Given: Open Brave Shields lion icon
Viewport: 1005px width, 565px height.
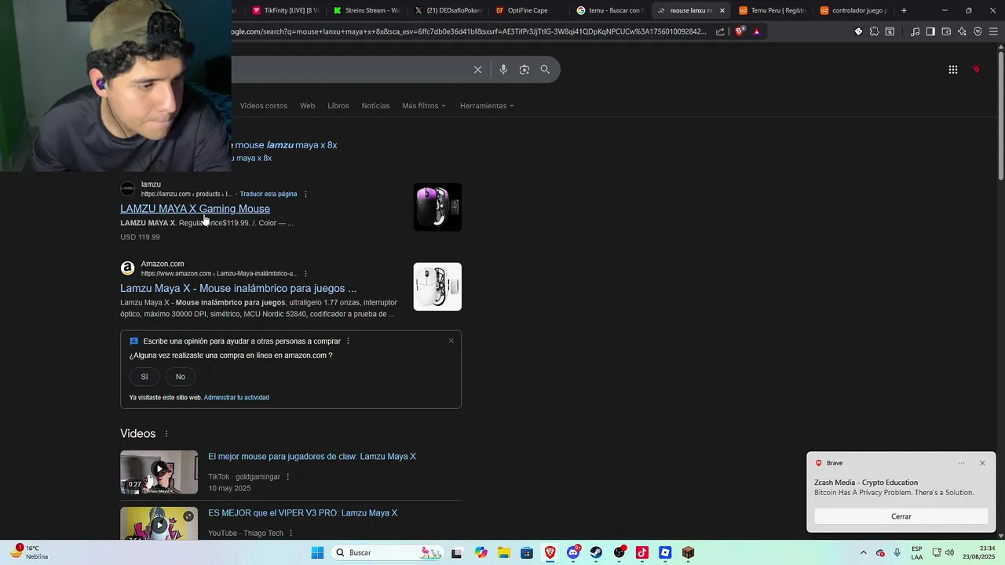Looking at the screenshot, I should (x=740, y=31).
